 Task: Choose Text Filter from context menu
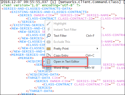[x=73, y=36]
